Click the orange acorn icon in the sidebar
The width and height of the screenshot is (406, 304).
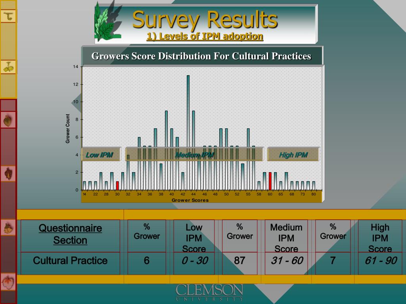point(8,228)
